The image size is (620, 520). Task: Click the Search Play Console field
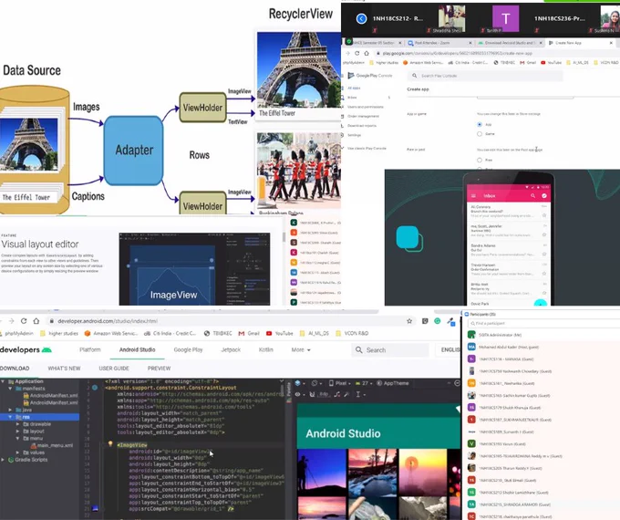tap(485, 75)
